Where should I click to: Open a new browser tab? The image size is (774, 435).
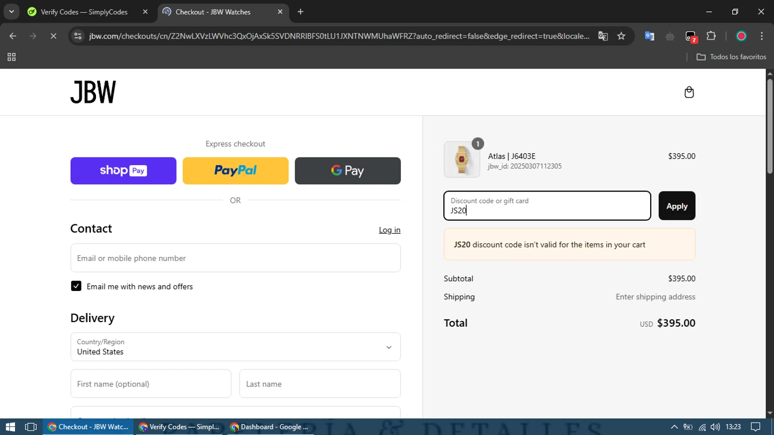[300, 11]
